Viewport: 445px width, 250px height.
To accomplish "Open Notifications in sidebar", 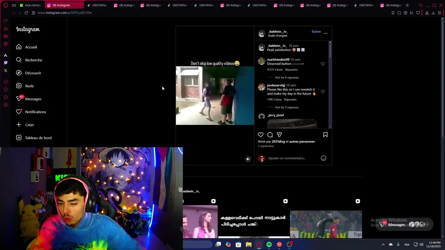I will pos(31,112).
